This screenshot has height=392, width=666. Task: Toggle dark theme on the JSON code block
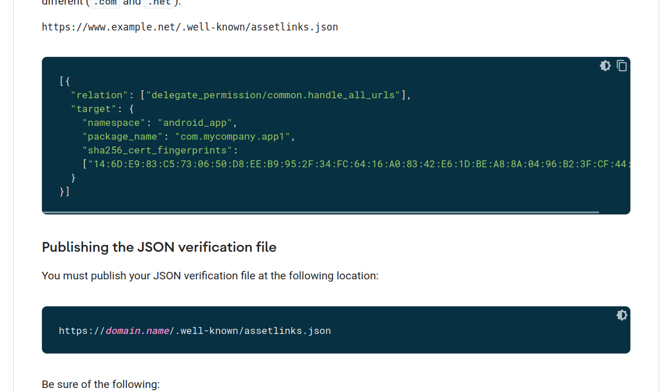[605, 66]
